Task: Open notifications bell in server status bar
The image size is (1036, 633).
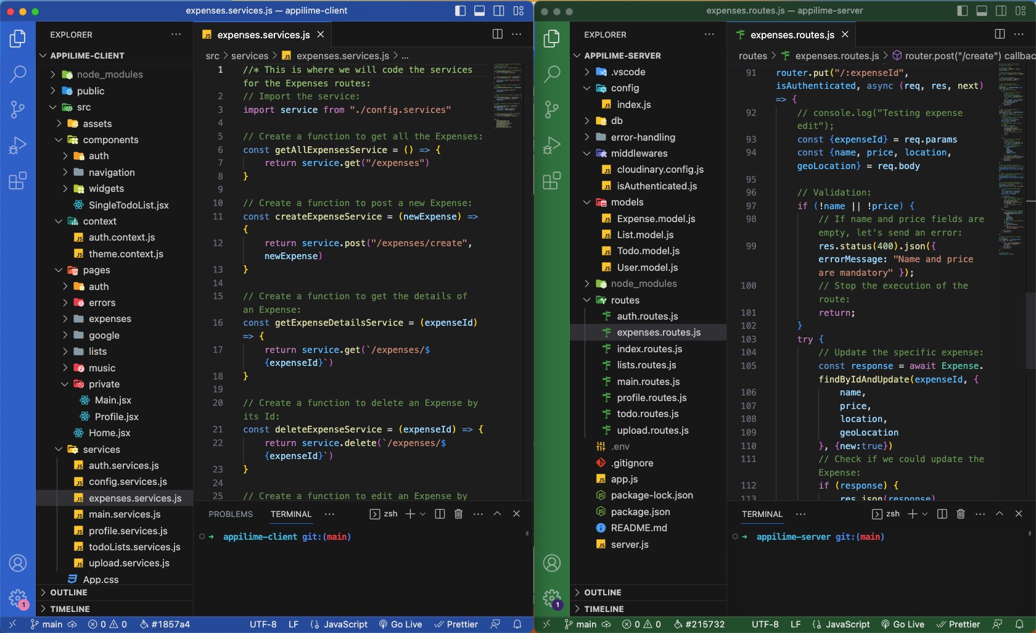Action: (1019, 624)
